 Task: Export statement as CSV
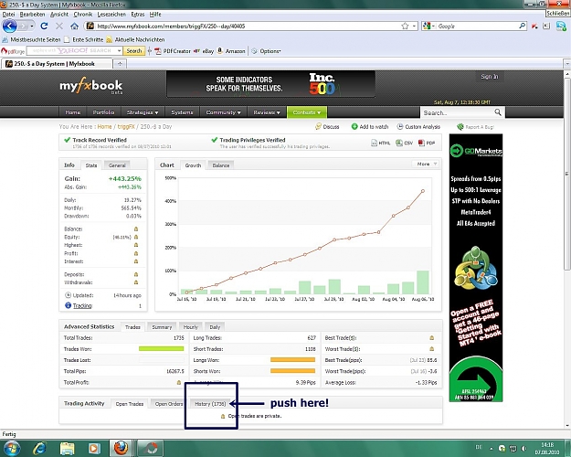[404, 143]
